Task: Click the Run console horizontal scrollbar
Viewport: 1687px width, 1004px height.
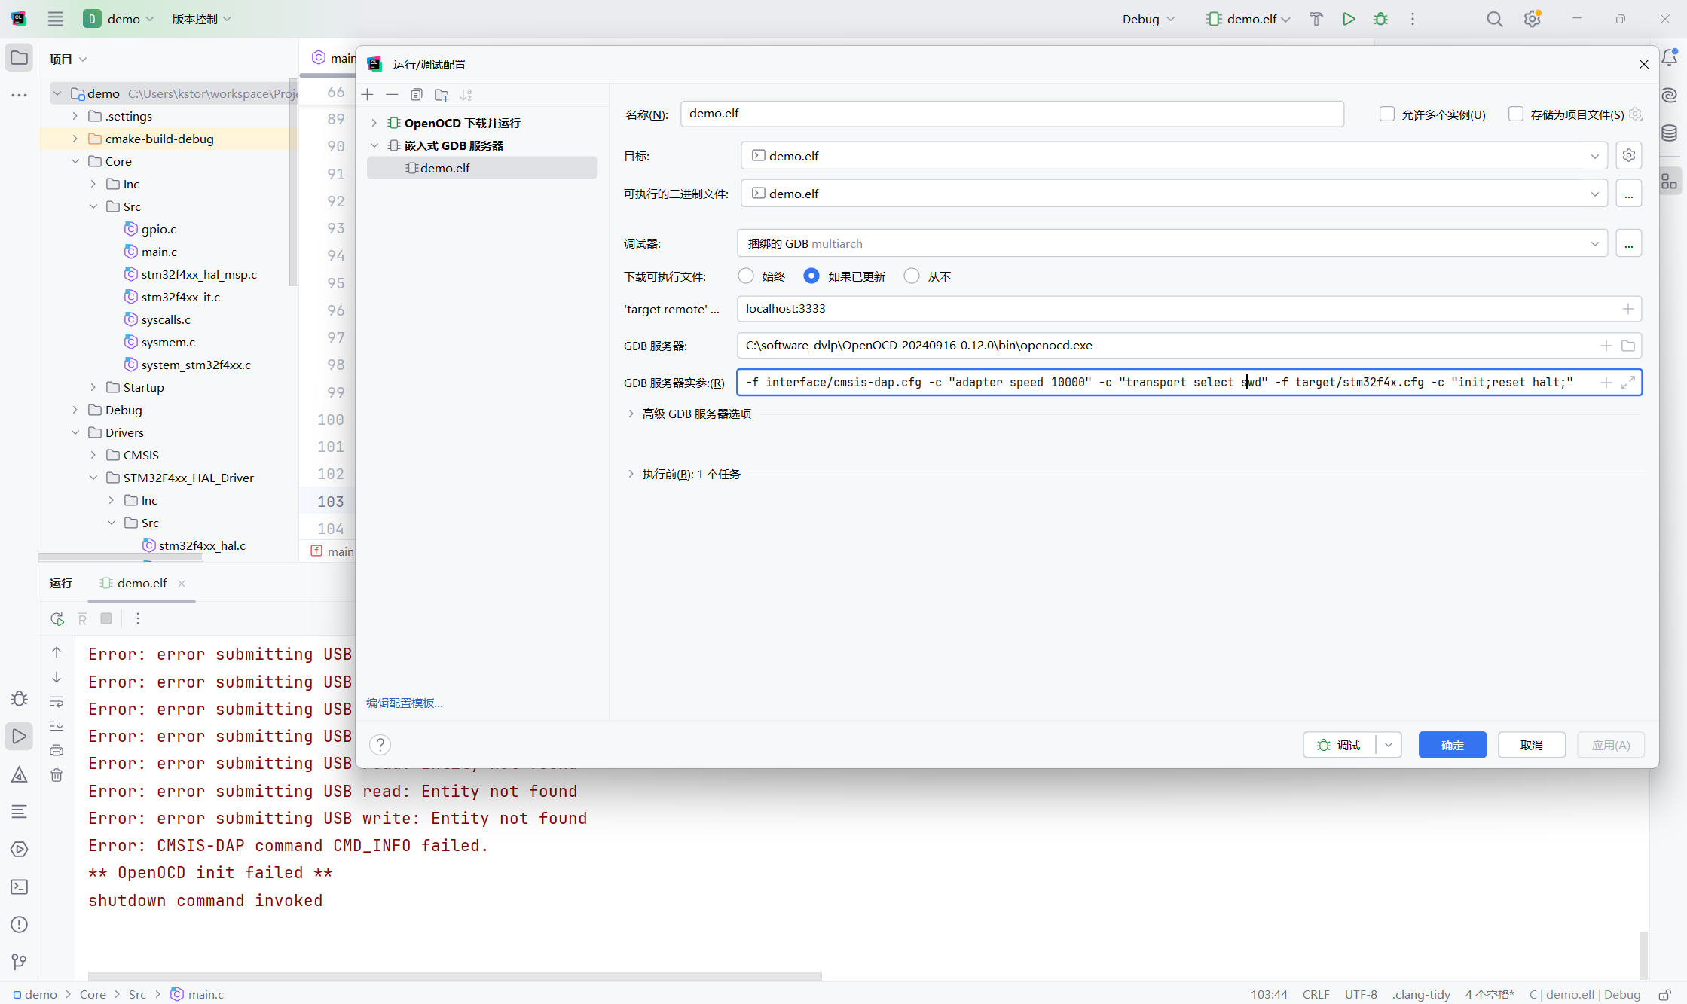Action: pyautogui.click(x=454, y=975)
